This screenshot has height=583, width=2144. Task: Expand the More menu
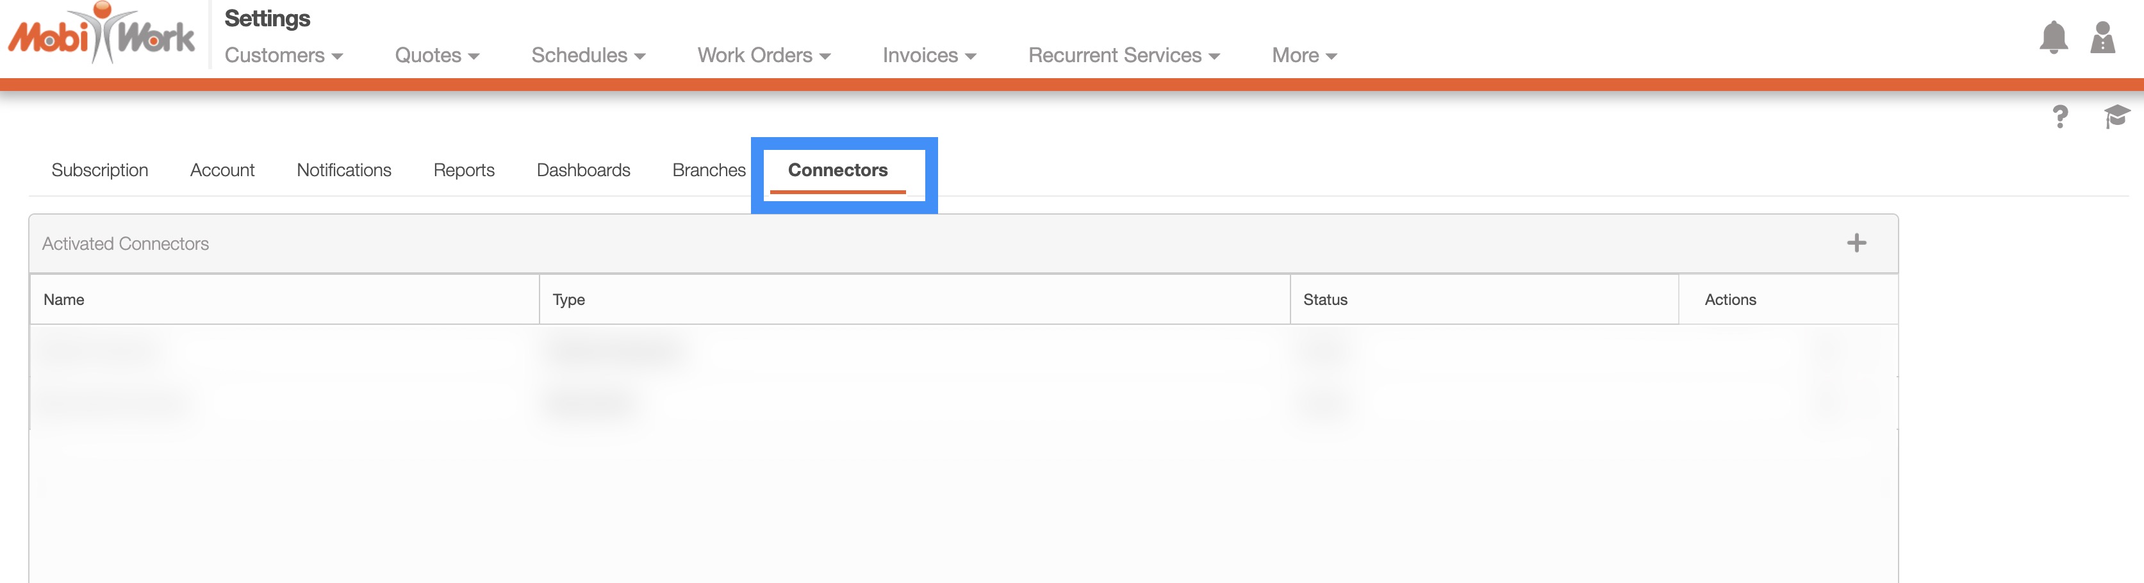1303,55
